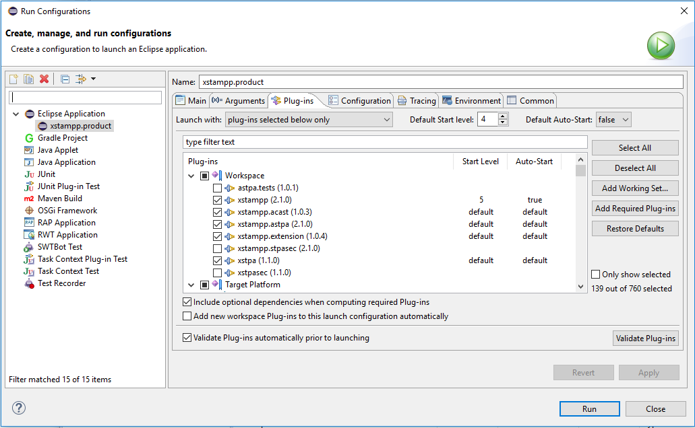Click the Filter launch configurations icon

point(81,79)
